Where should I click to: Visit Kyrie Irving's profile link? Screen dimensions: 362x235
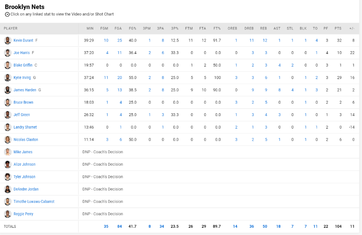[x=22, y=78]
